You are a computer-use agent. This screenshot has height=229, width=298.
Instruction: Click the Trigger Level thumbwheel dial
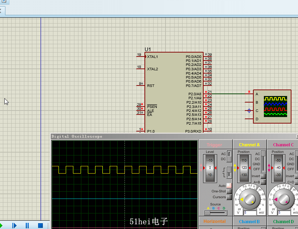[210, 168]
